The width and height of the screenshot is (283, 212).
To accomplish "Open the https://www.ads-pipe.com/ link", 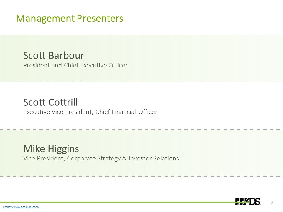I will click(x=21, y=207).
